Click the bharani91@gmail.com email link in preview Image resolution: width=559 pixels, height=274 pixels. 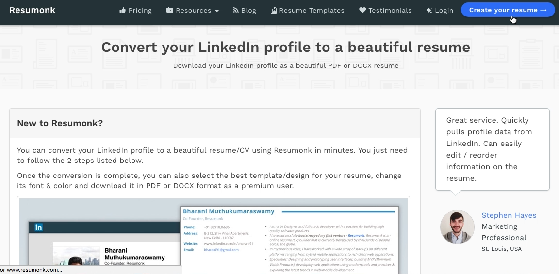tap(221, 250)
